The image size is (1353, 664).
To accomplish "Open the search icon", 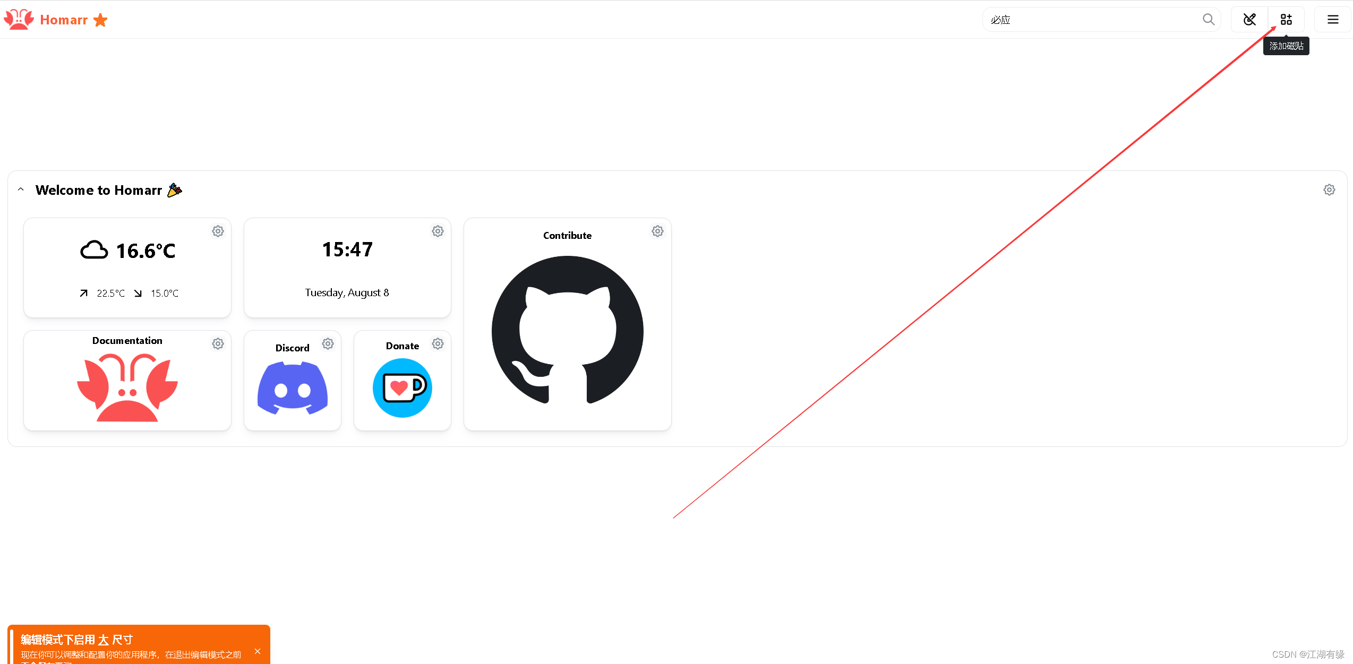I will click(x=1208, y=19).
